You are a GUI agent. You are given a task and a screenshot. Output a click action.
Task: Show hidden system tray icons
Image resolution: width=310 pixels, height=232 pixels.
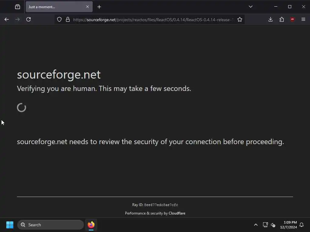pos(256,225)
